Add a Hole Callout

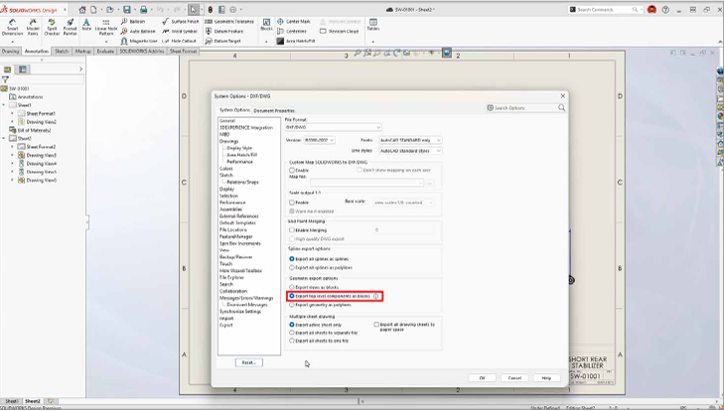[x=179, y=41]
